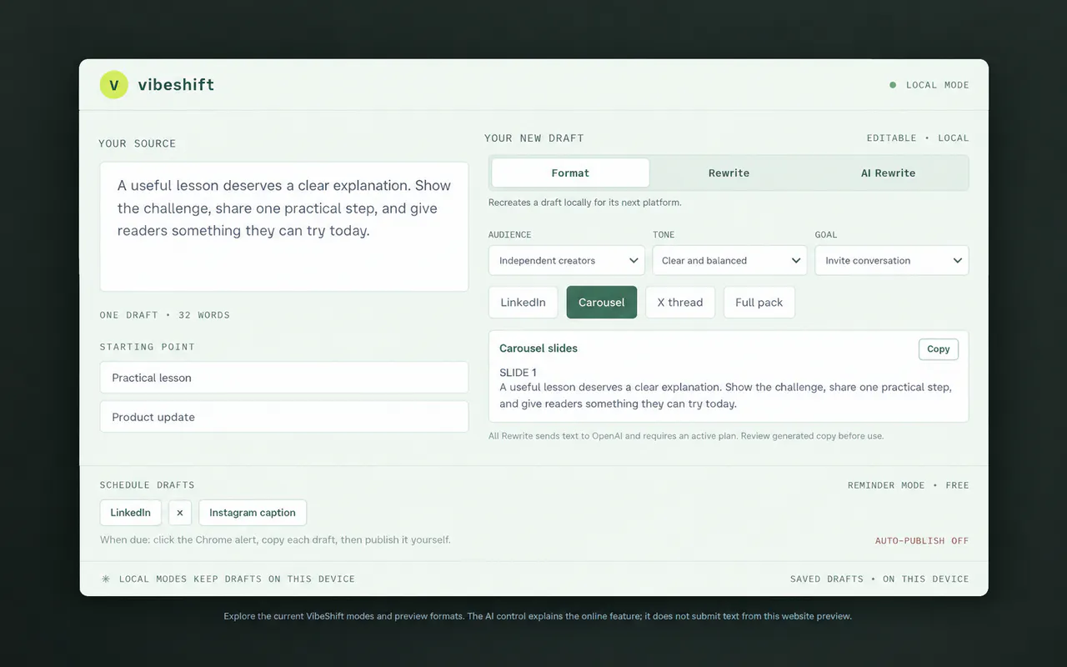Select the Carousel format option

pyautogui.click(x=602, y=303)
